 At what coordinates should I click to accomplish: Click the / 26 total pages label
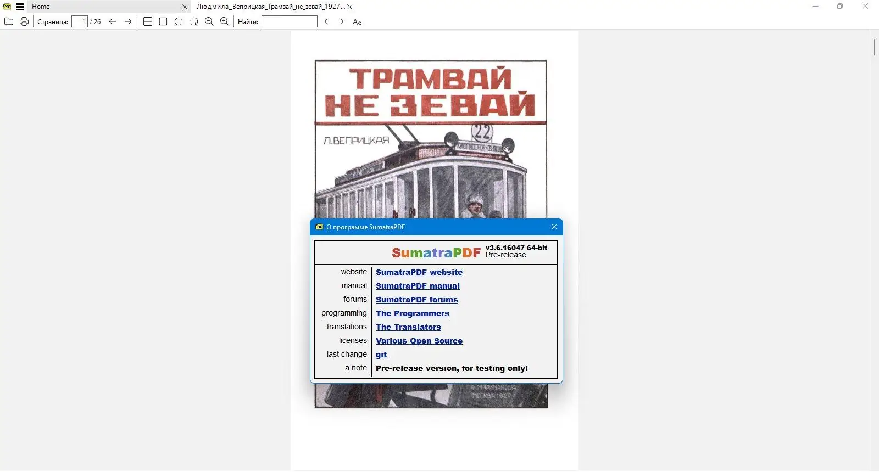pos(96,22)
